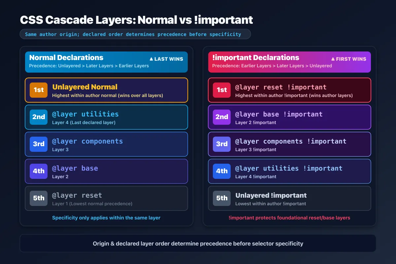Click the 4th badge beside @layer base
This screenshot has width=396, height=264.
(x=39, y=171)
